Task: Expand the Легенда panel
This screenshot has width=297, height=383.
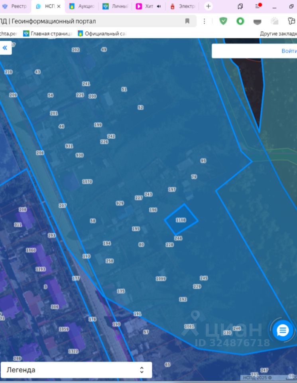Action: [x=76, y=370]
